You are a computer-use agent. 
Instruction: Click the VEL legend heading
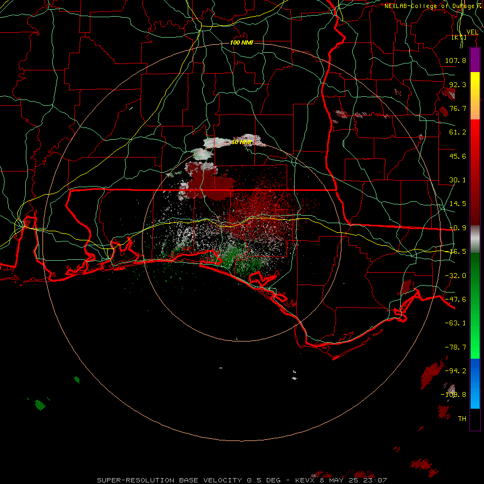tap(472, 32)
